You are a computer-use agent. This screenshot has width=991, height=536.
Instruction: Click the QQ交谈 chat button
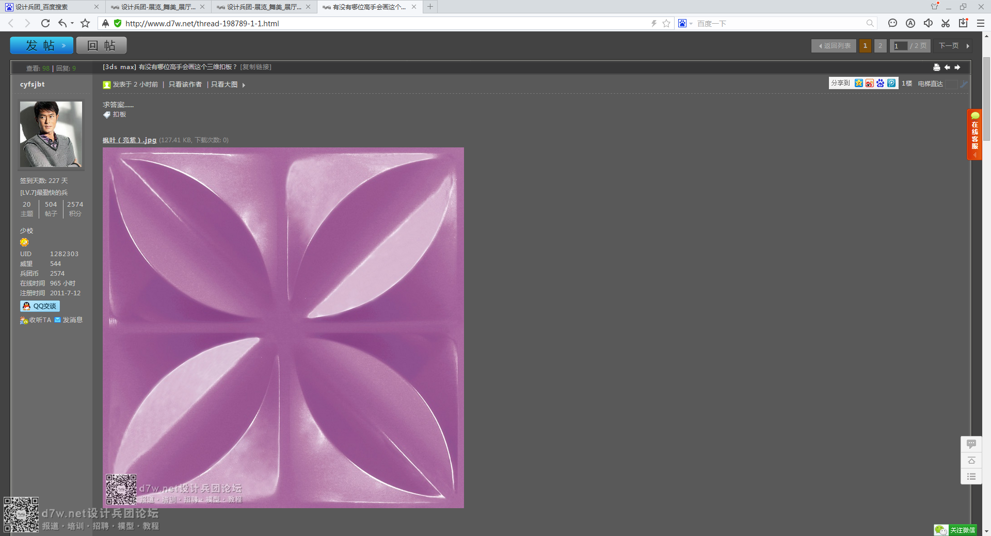pyautogui.click(x=40, y=306)
